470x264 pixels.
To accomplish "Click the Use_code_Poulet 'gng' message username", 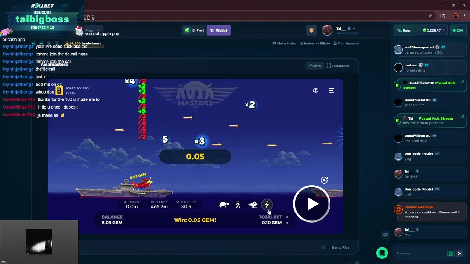I will (x=419, y=154).
